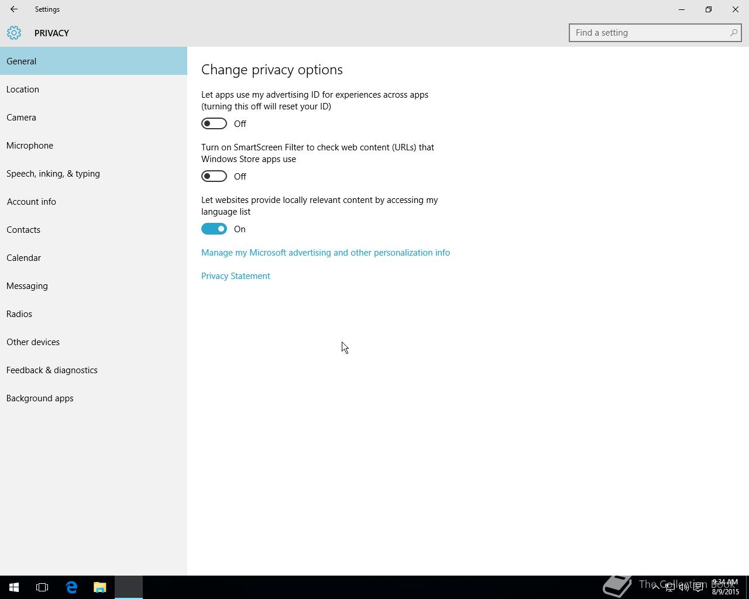This screenshot has height=599, width=749.
Task: Open the Microphone privacy settings
Action: pyautogui.click(x=94, y=145)
